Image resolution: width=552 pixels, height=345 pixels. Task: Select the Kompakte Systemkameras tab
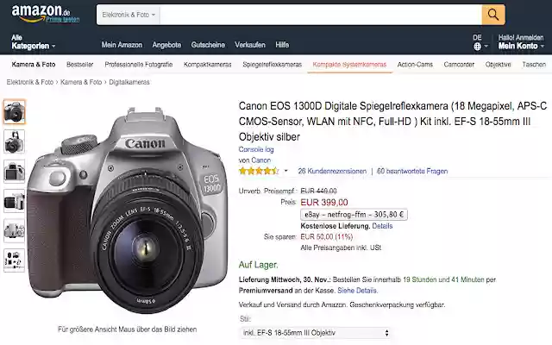pyautogui.click(x=349, y=65)
